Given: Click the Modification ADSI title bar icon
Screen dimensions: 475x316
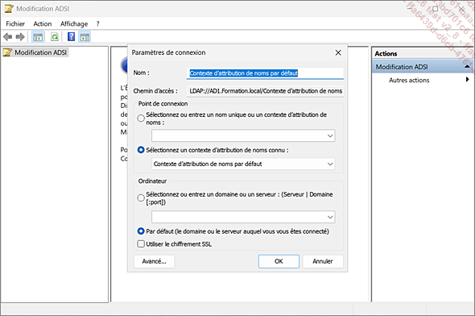Looking at the screenshot, I should click(x=9, y=9).
